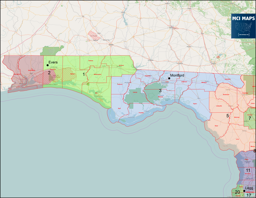Click the Franklin county label
Image resolution: width=256 pixels, height=198 pixels.
141,113
